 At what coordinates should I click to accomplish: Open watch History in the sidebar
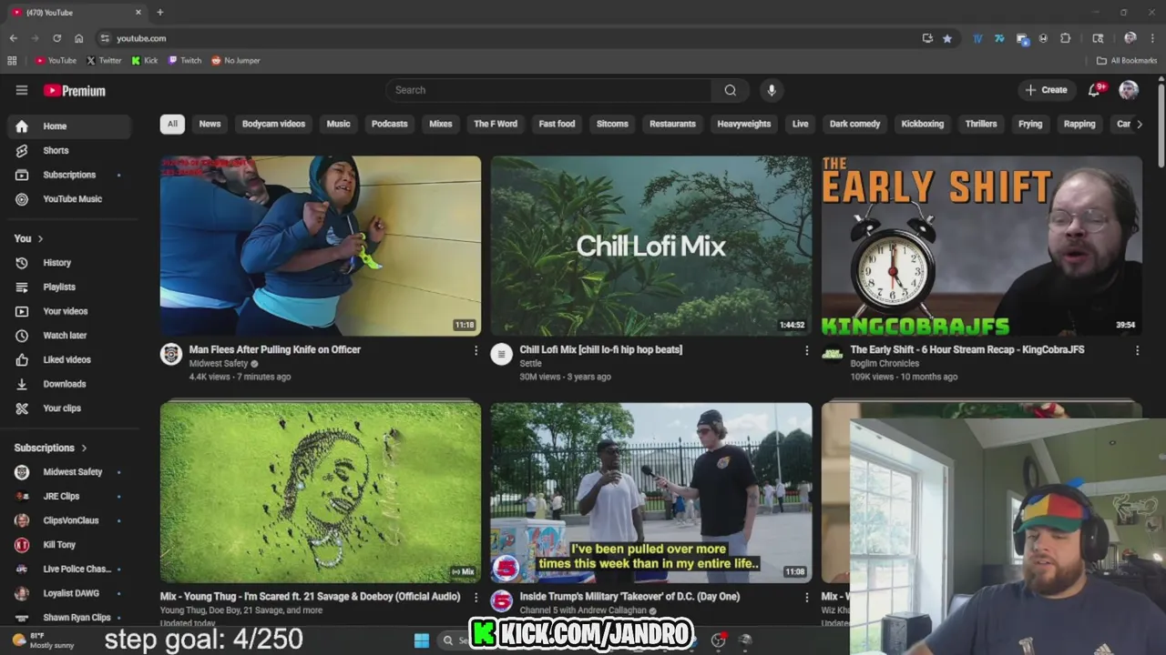[x=69, y=263]
